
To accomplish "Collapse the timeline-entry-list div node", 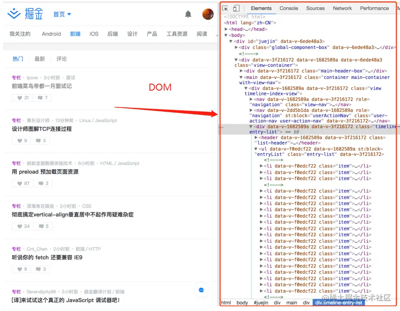I will pyautogui.click(x=251, y=126).
